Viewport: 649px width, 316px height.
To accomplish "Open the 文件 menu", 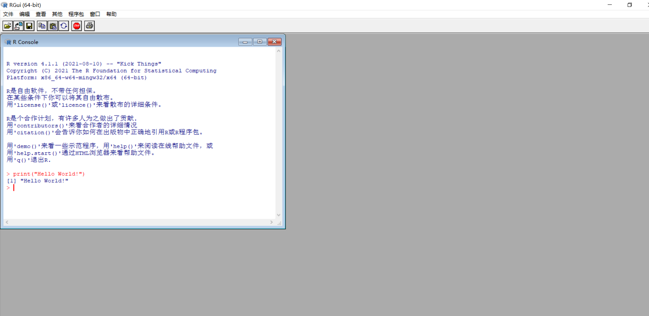I will (8, 14).
